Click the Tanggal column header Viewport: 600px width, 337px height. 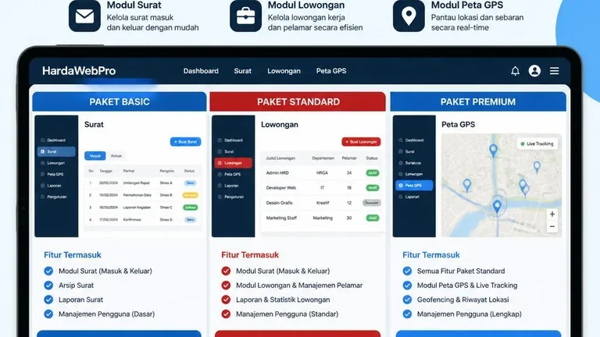105,171
